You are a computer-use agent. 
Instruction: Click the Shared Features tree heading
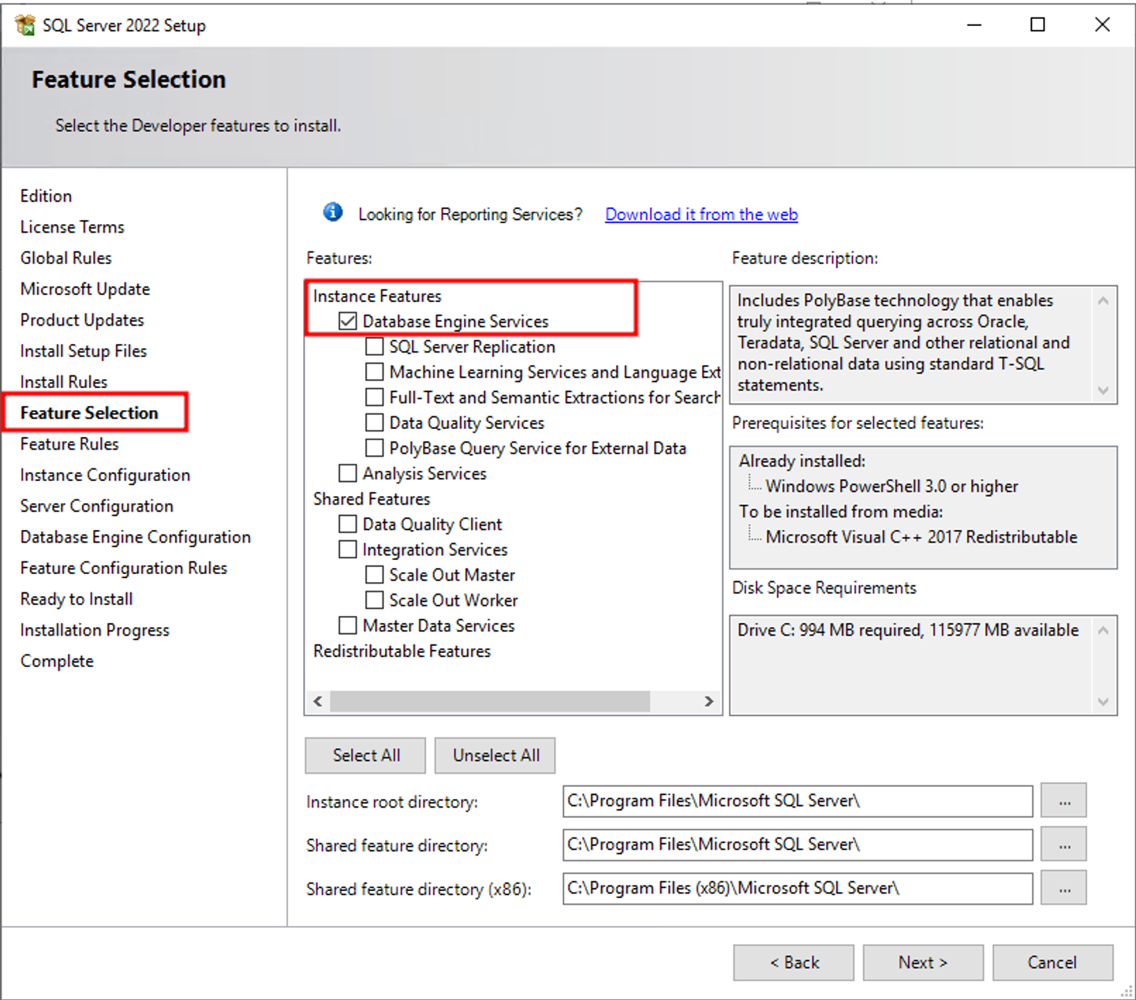(x=372, y=498)
